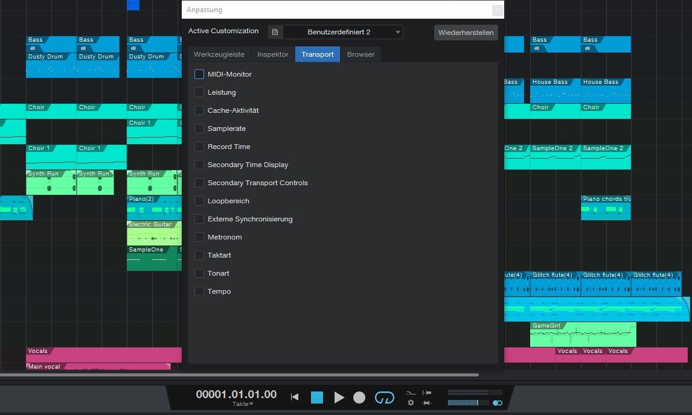Switch to the Werkzeugleiste tab

[x=219, y=54]
